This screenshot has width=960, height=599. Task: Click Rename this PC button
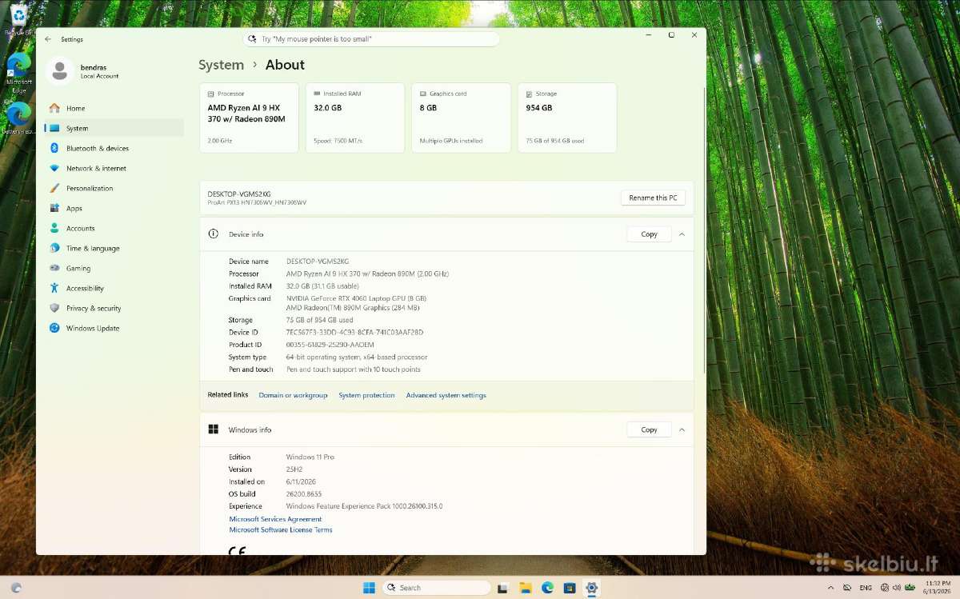click(x=653, y=198)
